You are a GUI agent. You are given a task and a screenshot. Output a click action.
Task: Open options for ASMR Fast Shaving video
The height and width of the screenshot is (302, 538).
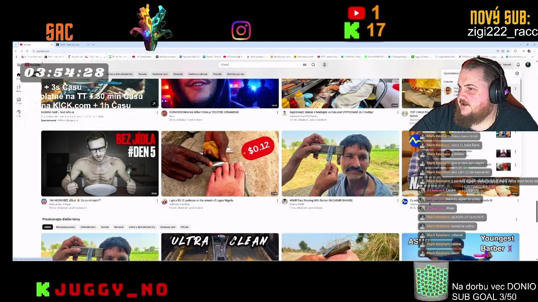398,200
